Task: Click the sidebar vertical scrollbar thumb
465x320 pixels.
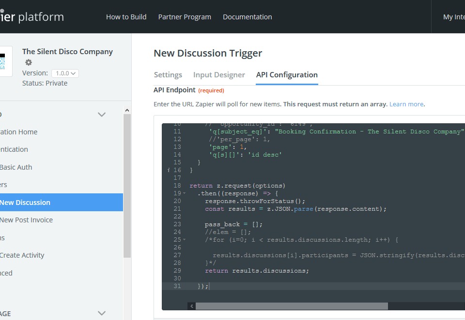Action: [127, 186]
